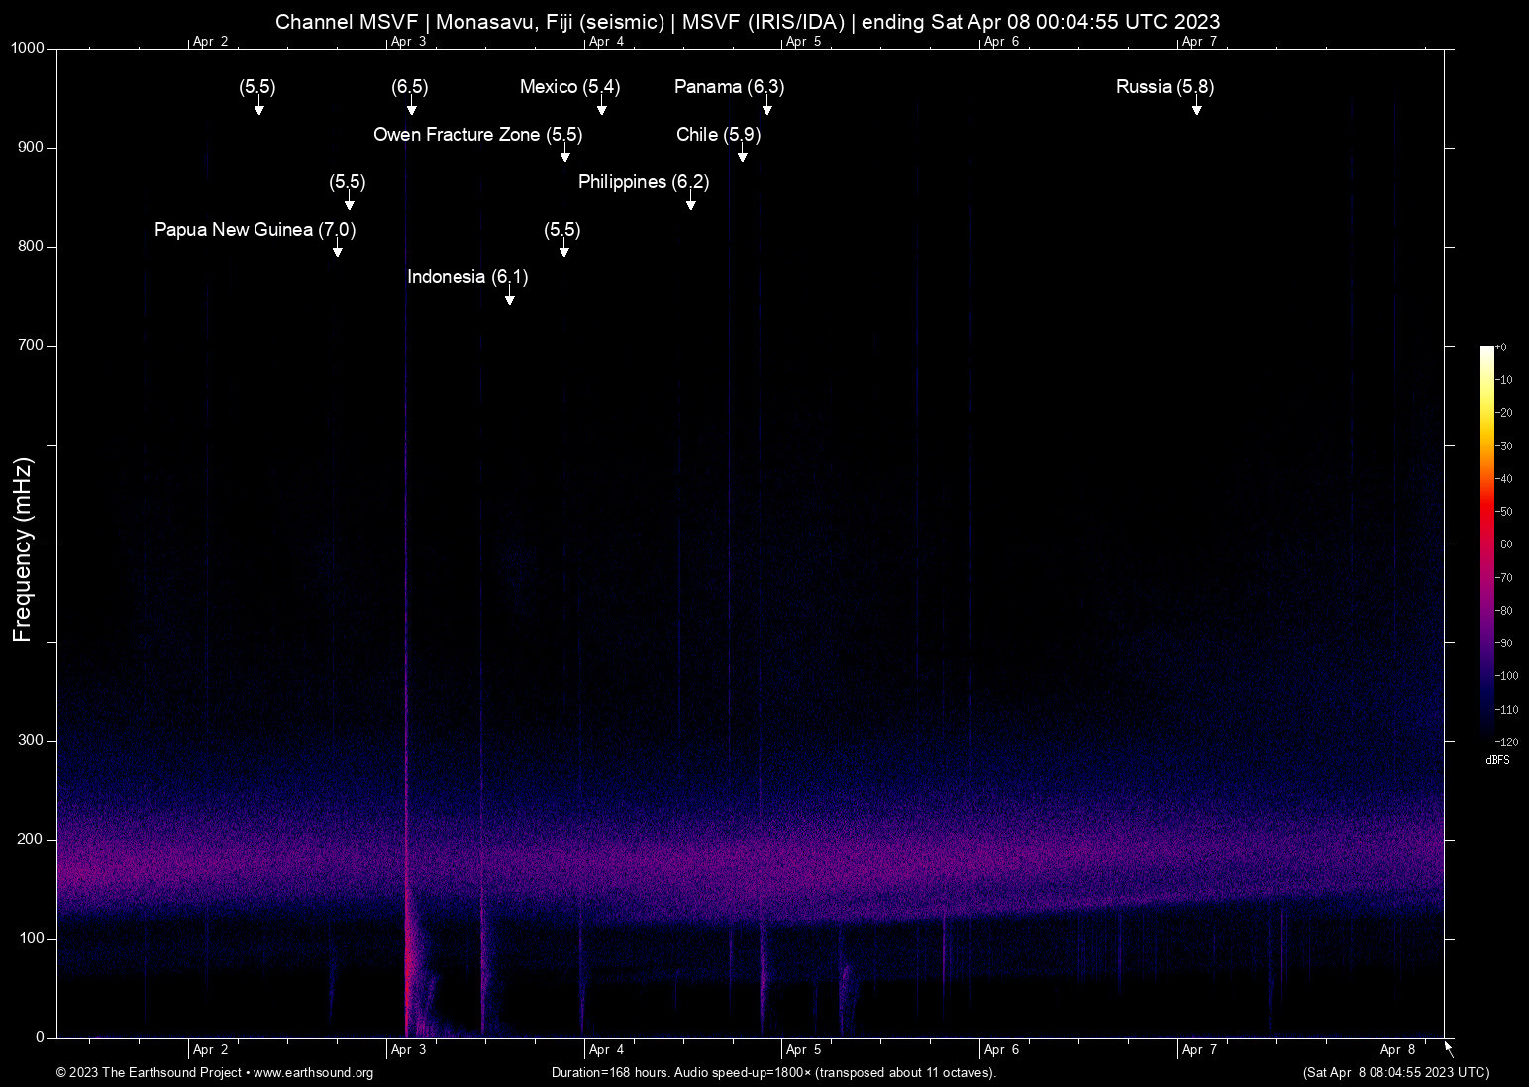Select the Russia (5.8) event marker

1166,87
